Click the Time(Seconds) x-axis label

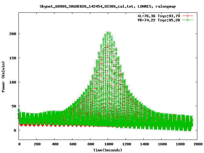pyautogui.click(x=107, y=150)
